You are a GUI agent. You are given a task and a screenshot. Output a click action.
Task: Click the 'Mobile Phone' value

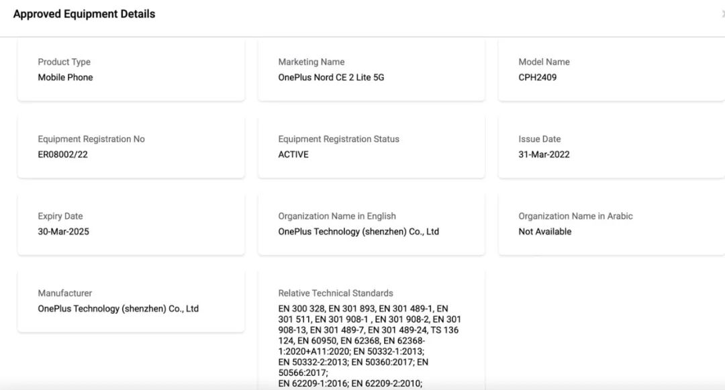65,77
